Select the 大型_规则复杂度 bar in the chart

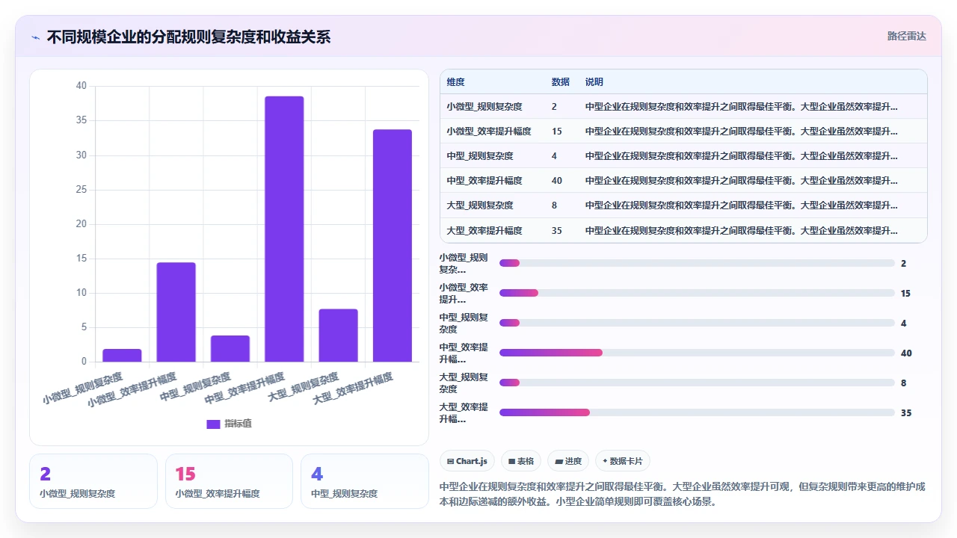[338, 336]
